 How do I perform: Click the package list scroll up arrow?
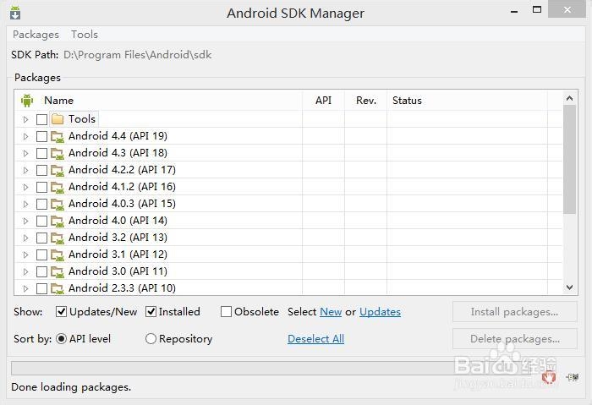[569, 99]
